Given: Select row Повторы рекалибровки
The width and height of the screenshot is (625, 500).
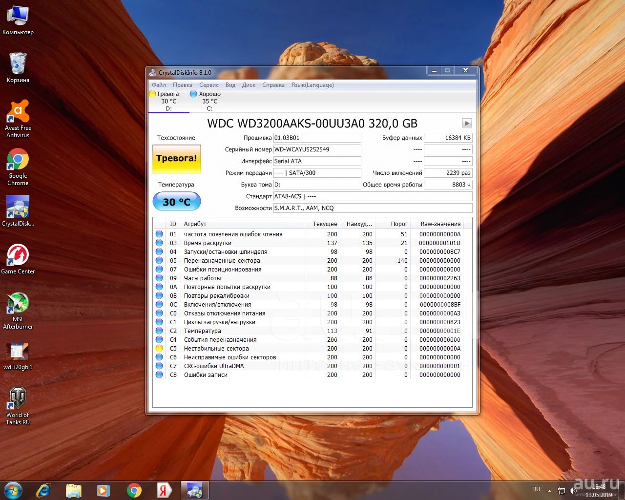Looking at the screenshot, I should 308,295.
